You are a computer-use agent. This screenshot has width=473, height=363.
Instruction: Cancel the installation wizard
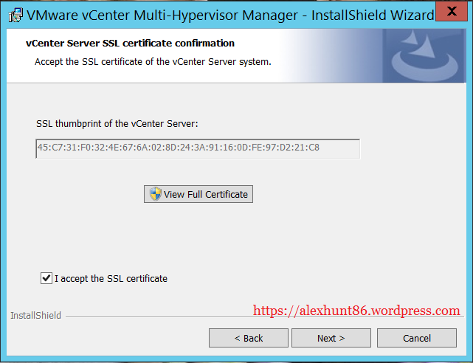[x=417, y=338]
